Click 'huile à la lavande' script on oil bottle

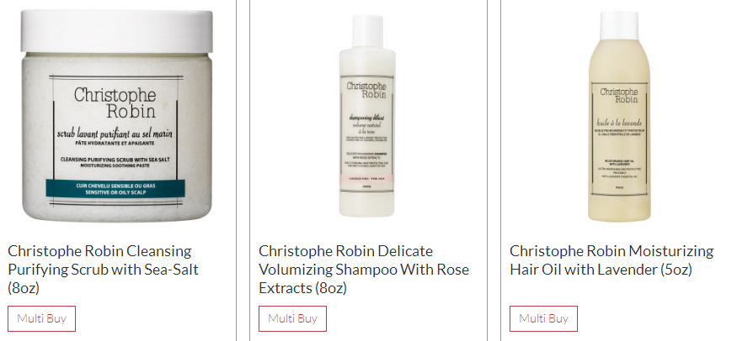619,123
